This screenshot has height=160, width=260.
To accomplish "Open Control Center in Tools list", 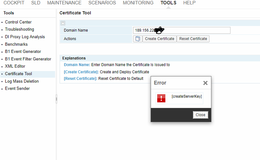I will 18,22.
